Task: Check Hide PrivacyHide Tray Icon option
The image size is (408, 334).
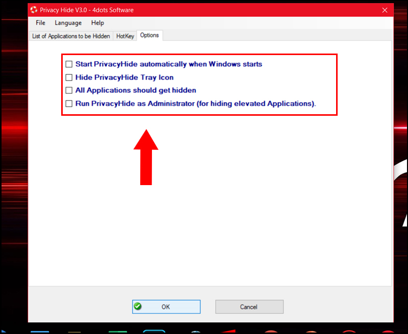Action: (69, 78)
